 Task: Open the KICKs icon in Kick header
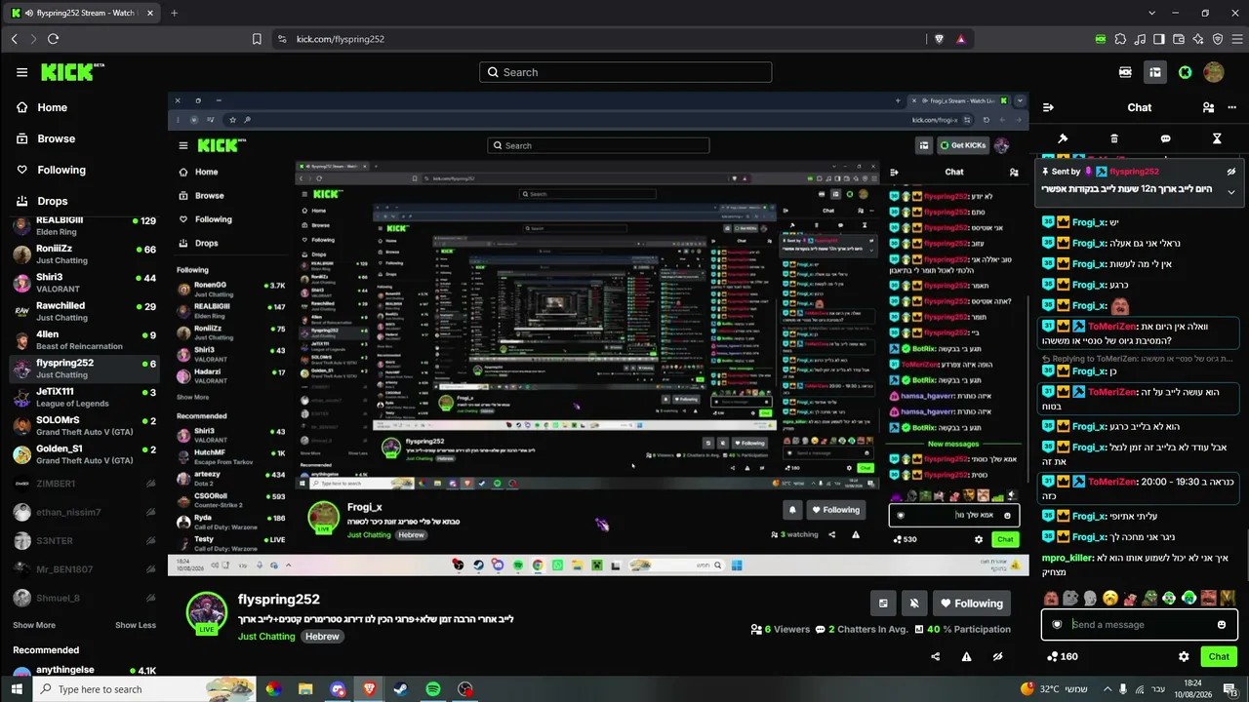point(1125,72)
